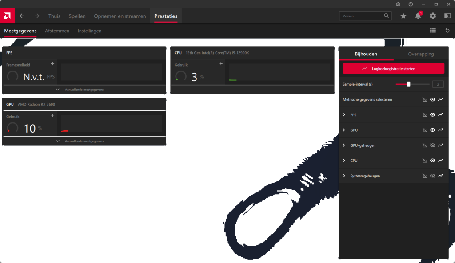This screenshot has width=455, height=263.
Task: Go back with the left arrow icon
Action: click(22, 16)
